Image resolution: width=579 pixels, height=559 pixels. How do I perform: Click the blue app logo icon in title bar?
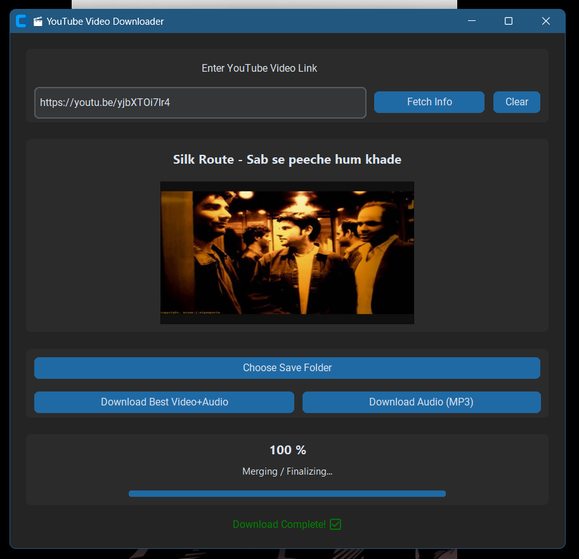click(22, 21)
